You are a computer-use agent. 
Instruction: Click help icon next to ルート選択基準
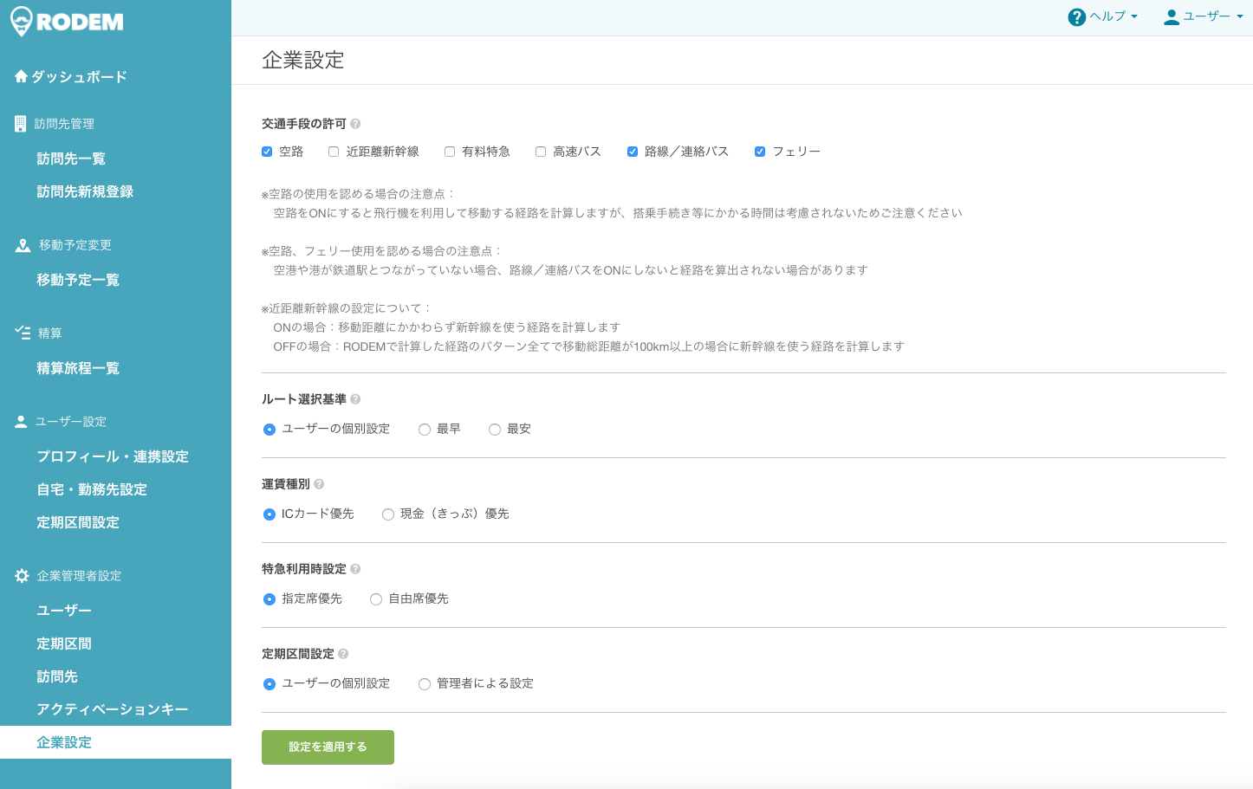355,399
